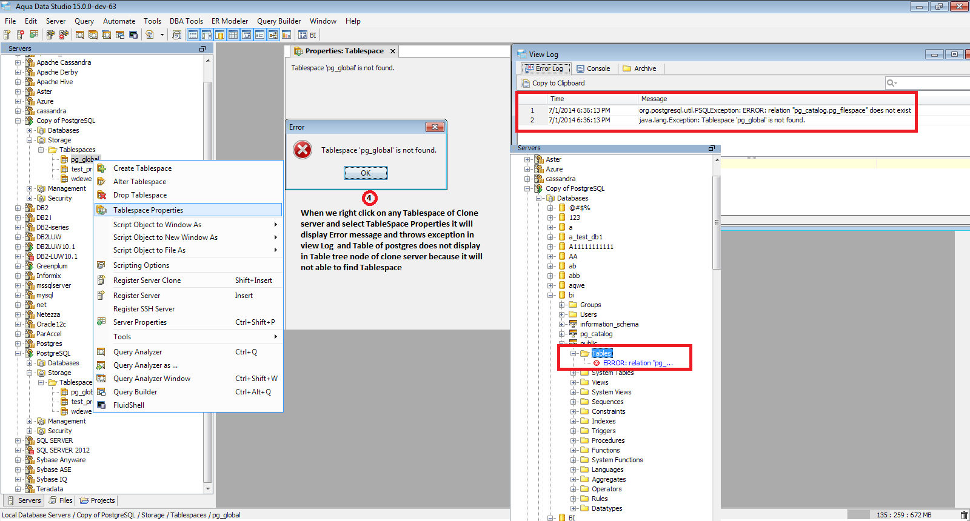Click the dark monitor with database toolbar icon
The image size is (970, 521).
click(133, 35)
